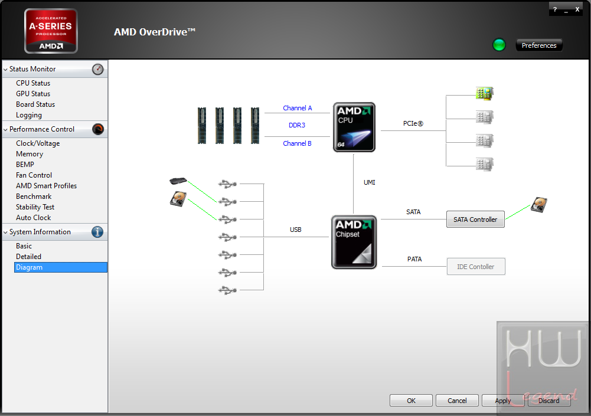Image resolution: width=591 pixels, height=416 pixels.
Task: Open Detailed system information
Action: coord(29,256)
